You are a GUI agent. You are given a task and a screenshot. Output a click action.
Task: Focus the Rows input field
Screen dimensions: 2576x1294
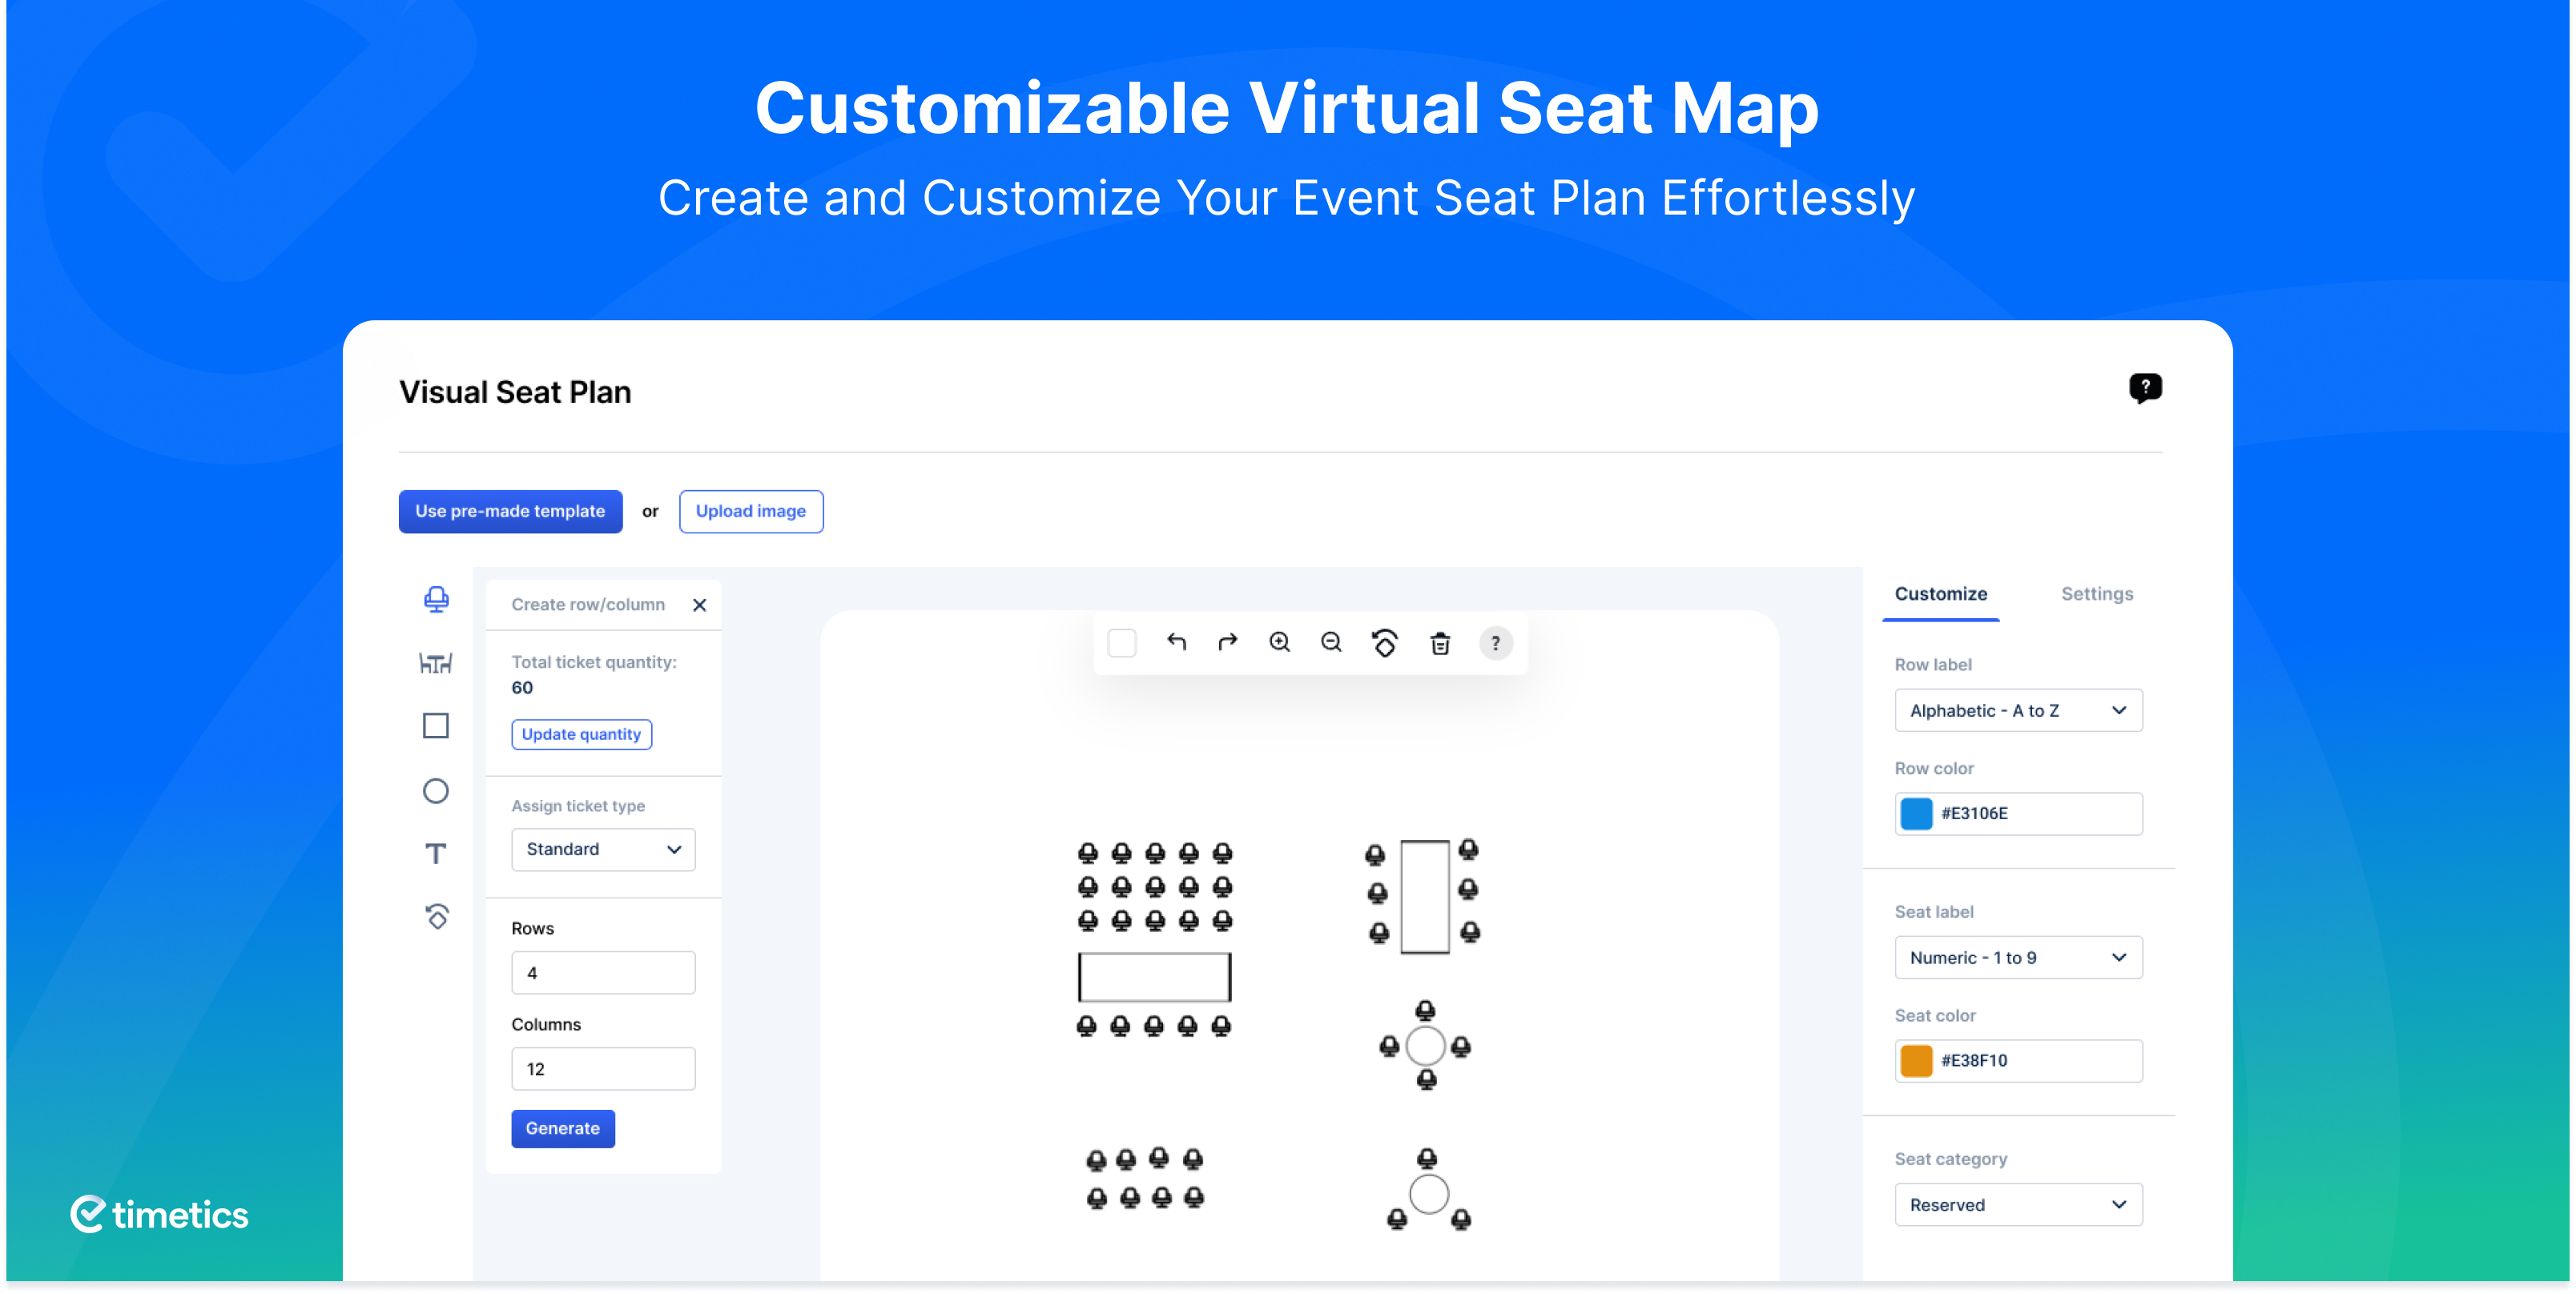[x=603, y=972]
